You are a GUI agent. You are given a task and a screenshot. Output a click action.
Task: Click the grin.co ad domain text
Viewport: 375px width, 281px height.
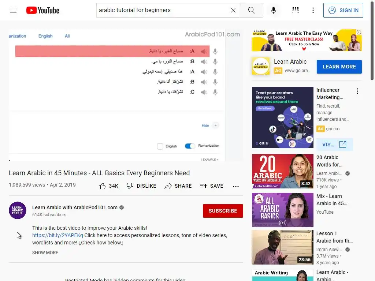[x=333, y=129]
